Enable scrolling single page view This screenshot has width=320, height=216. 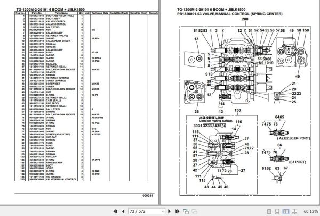(x=277, y=211)
